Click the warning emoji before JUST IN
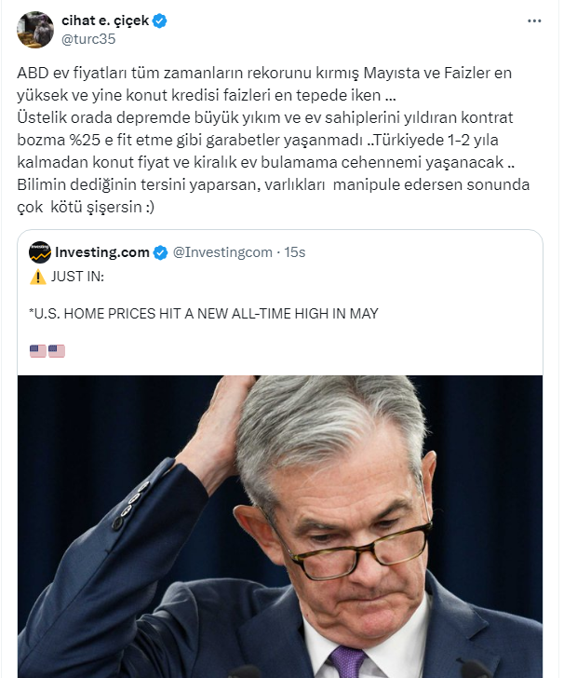The width and height of the screenshot is (577, 678). 37,277
